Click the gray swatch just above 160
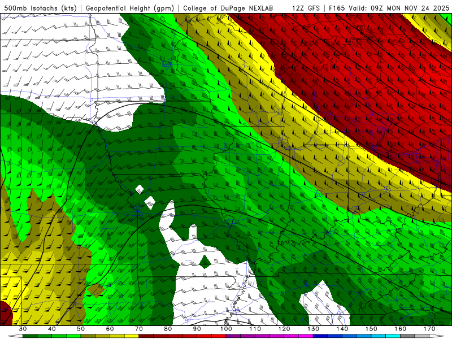 click(x=407, y=336)
